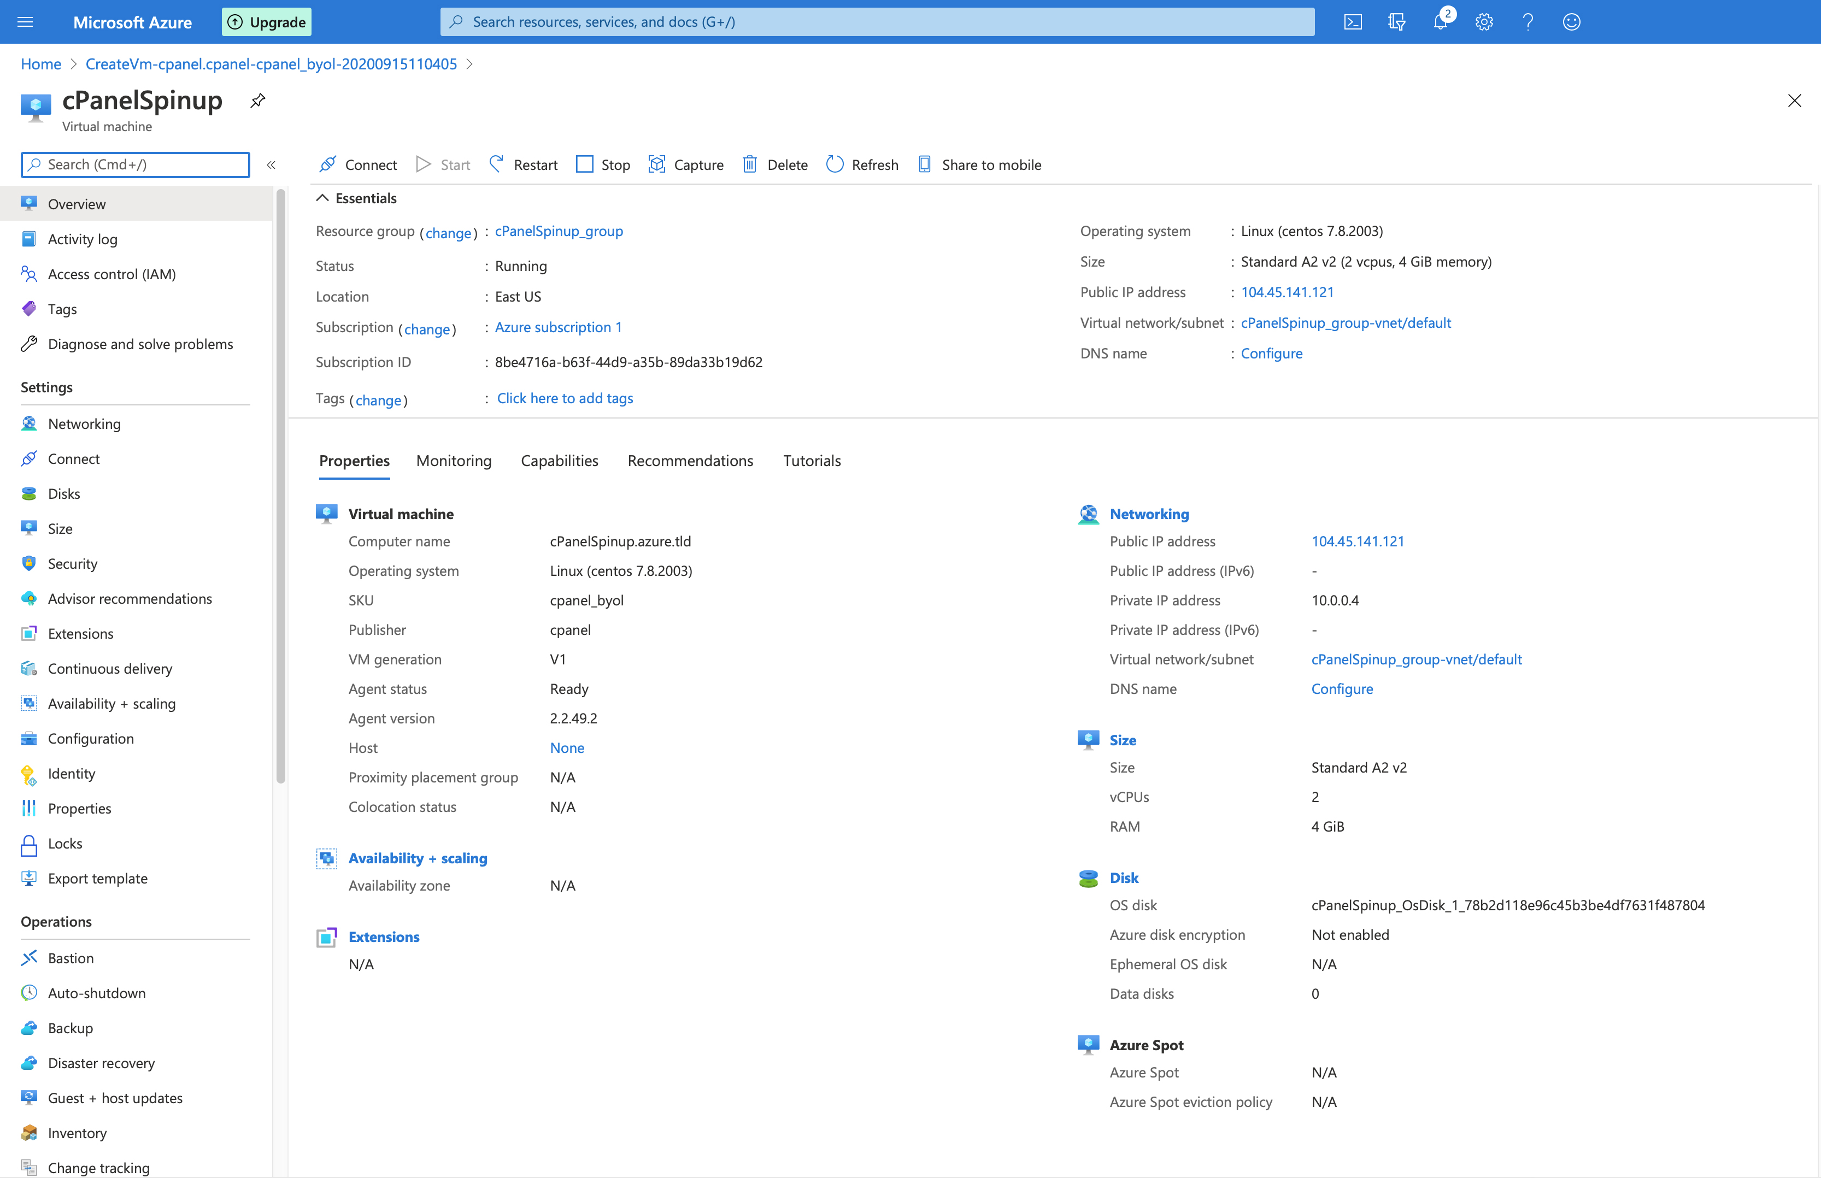1821x1178 pixels.
Task: Open the notifications bell
Action: pos(1440,21)
